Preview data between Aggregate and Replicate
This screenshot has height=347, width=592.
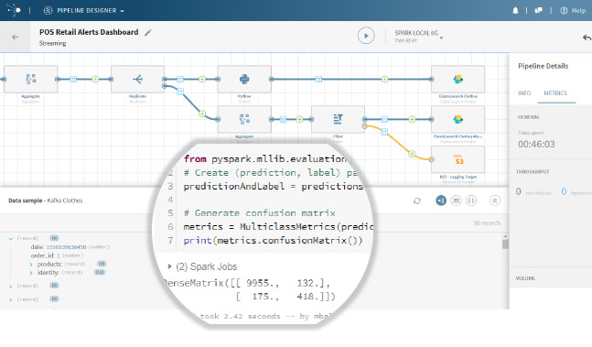pyautogui.click(x=73, y=79)
